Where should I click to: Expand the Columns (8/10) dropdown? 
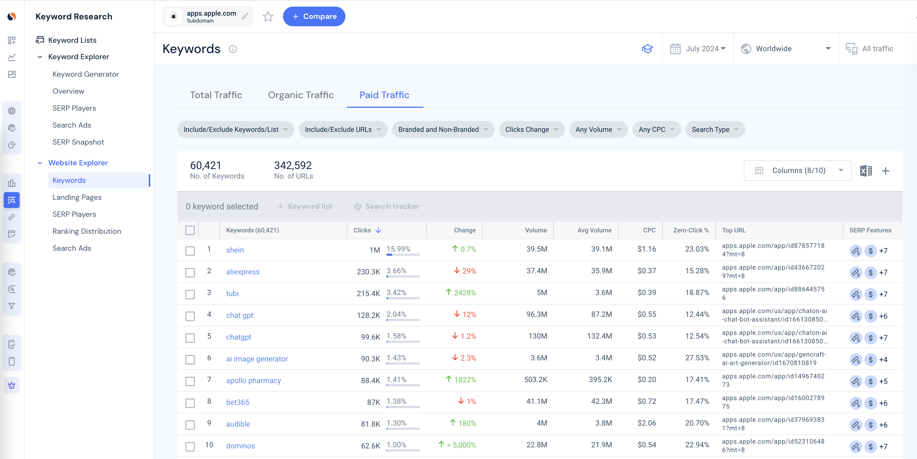coord(797,171)
